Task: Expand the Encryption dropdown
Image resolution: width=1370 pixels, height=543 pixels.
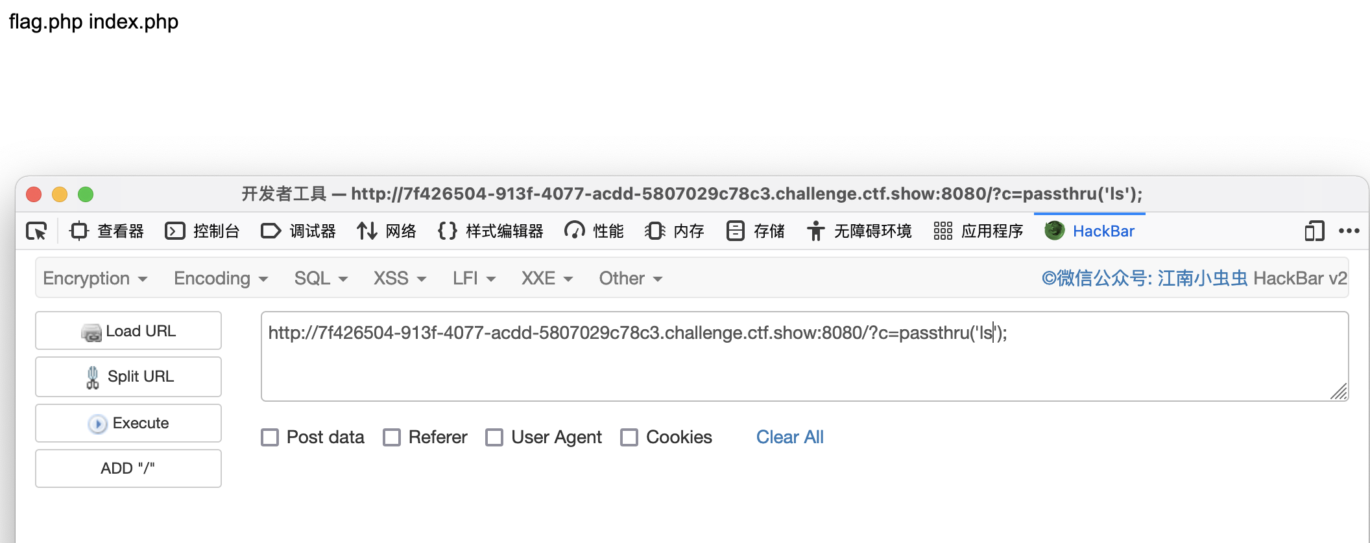Action: point(95,278)
